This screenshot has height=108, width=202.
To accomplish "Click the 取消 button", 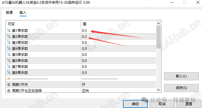I will point(162,104).
